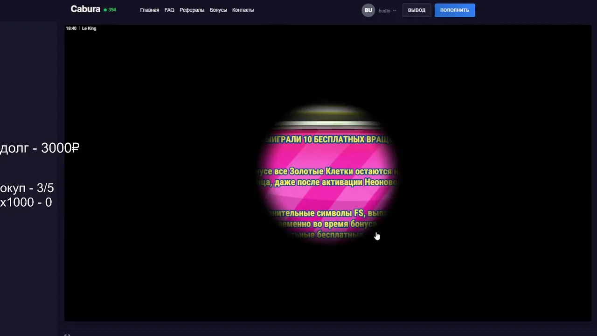The width and height of the screenshot is (597, 336).
Task: Click the долг - 3000₽ overlay text
Action: 40,148
